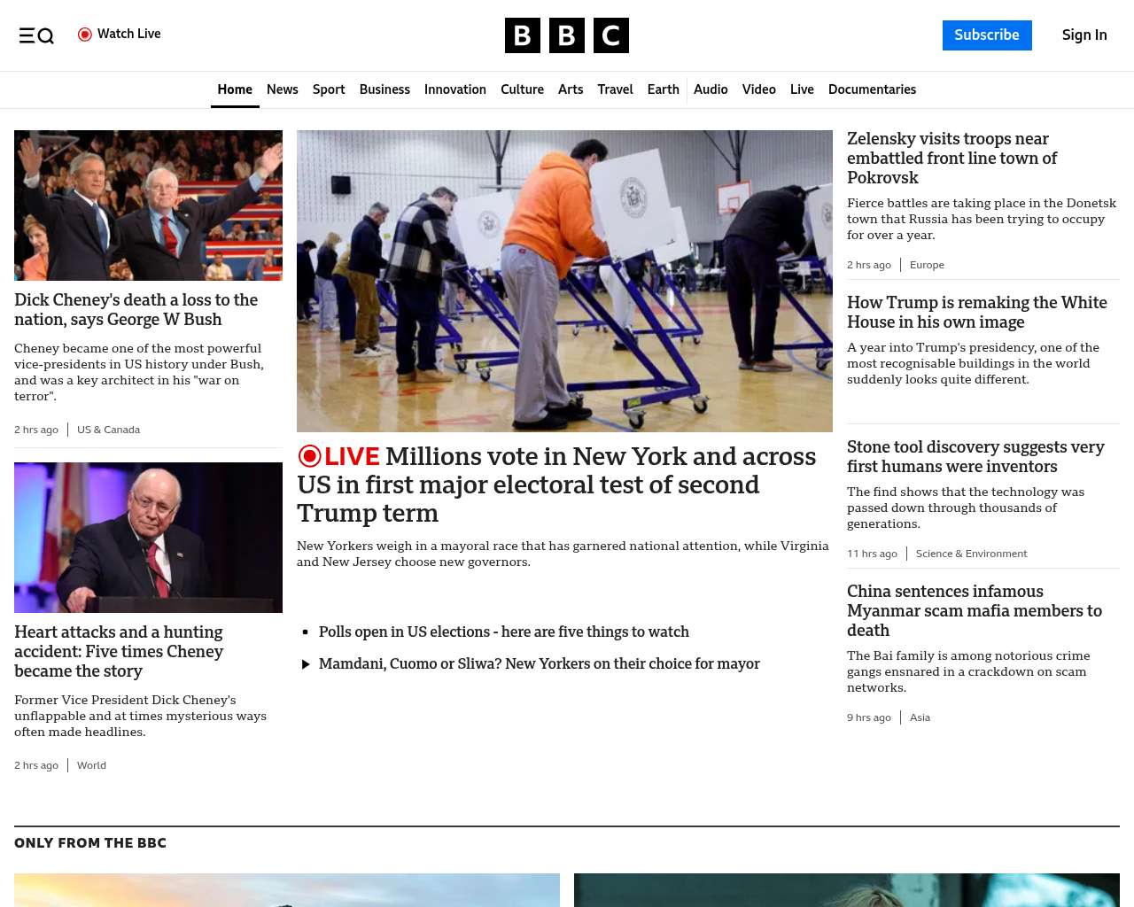Viewport: 1134px width, 907px height.
Task: Click the Bush and Cheney waving photo
Action: pos(148,205)
